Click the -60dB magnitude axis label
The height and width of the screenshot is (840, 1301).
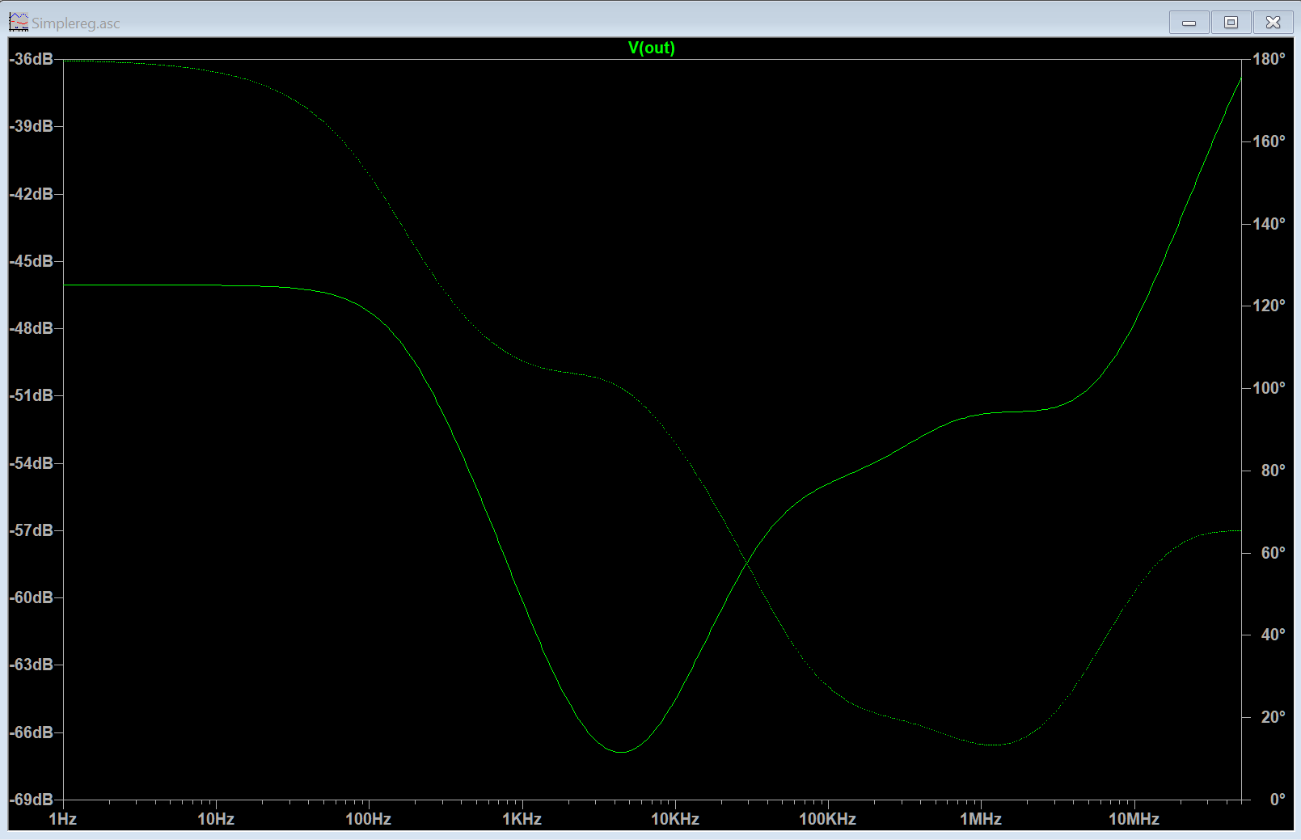pyautogui.click(x=32, y=597)
